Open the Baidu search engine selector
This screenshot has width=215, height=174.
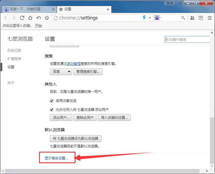(158, 18)
